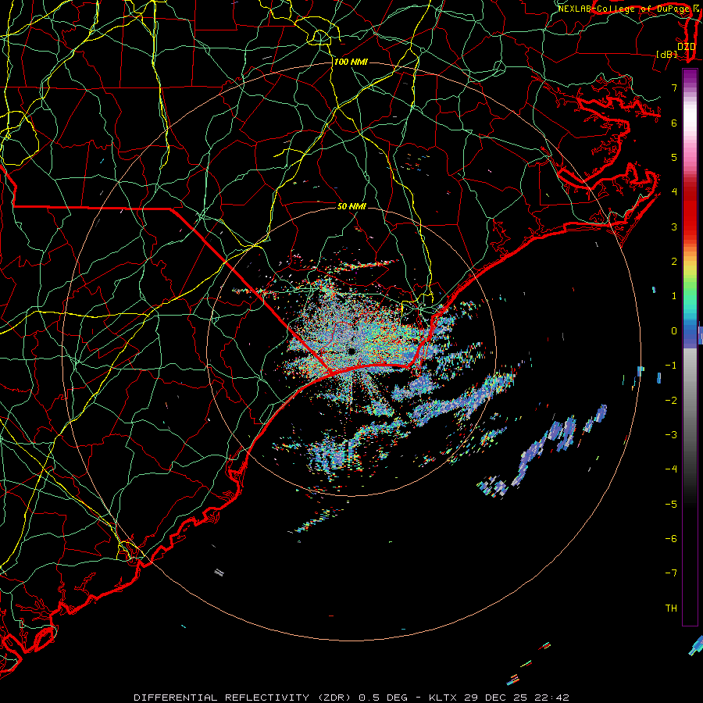Click the "3" tick label on the color scale
703x703 pixels.
[x=674, y=227]
